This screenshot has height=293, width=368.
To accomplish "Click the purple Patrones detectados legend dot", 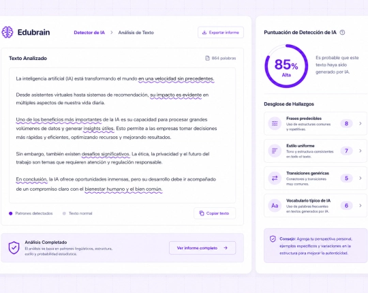I will click(x=10, y=213).
